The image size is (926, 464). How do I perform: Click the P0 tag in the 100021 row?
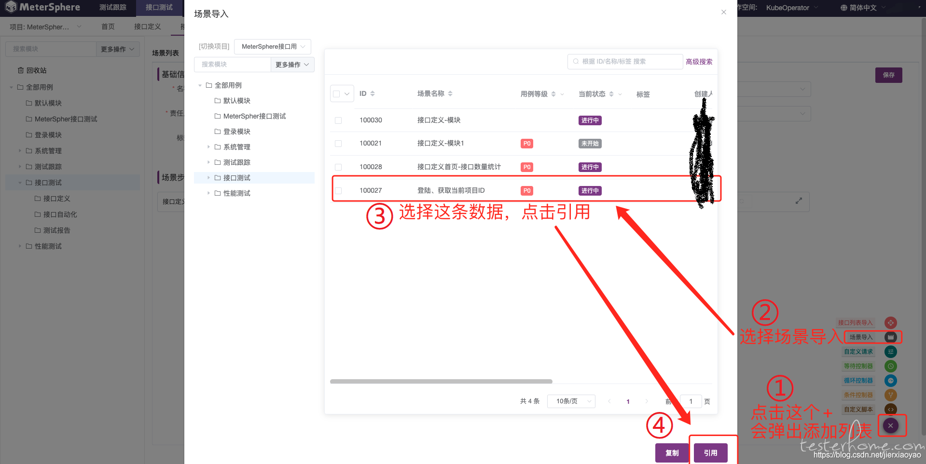(x=526, y=144)
